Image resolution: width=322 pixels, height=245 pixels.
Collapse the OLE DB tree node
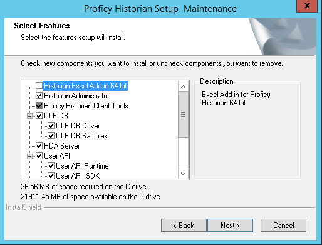29,116
